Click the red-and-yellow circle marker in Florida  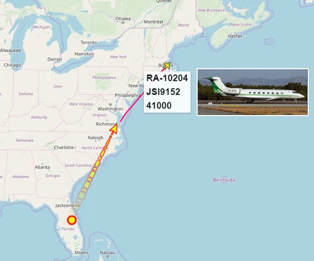coord(72,220)
